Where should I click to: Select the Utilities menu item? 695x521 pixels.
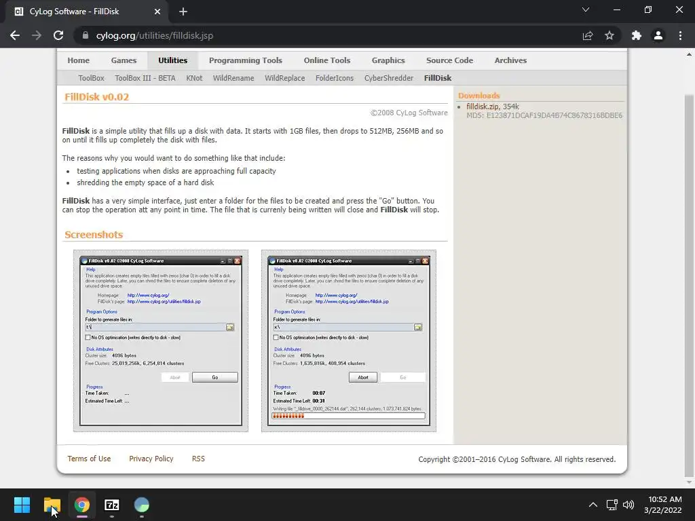click(173, 60)
